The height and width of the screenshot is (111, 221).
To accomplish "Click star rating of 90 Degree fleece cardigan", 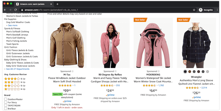I will coord(107,85).
